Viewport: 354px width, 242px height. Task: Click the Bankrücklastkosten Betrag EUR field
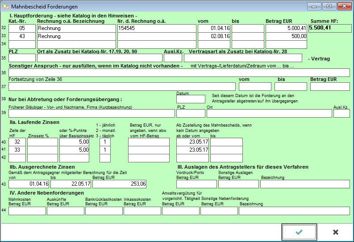tap(104, 211)
